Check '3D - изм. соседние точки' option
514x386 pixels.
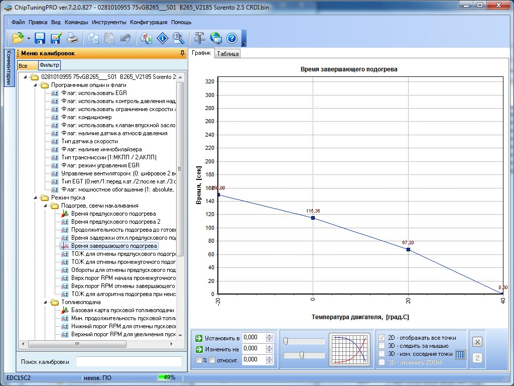coord(382,354)
